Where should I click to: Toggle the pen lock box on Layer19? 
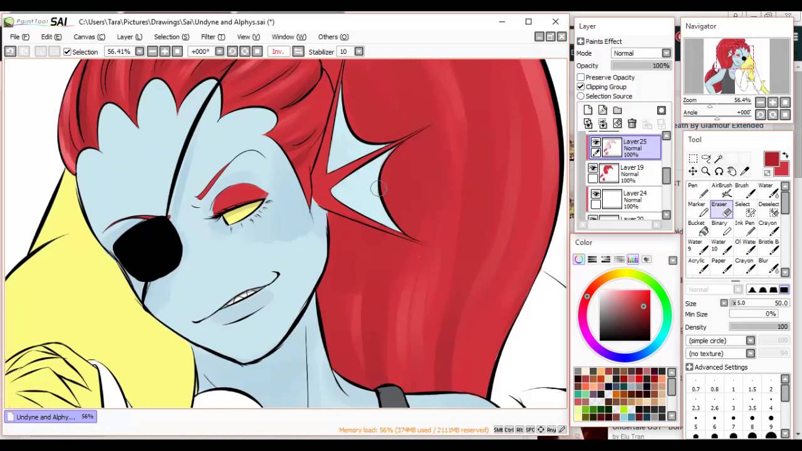tap(593, 179)
